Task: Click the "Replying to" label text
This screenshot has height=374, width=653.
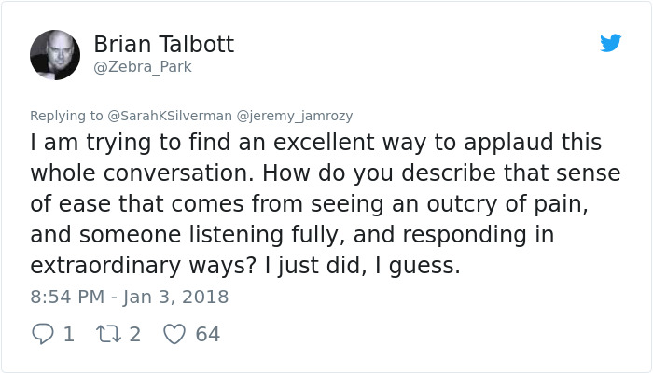Action: click(66, 116)
